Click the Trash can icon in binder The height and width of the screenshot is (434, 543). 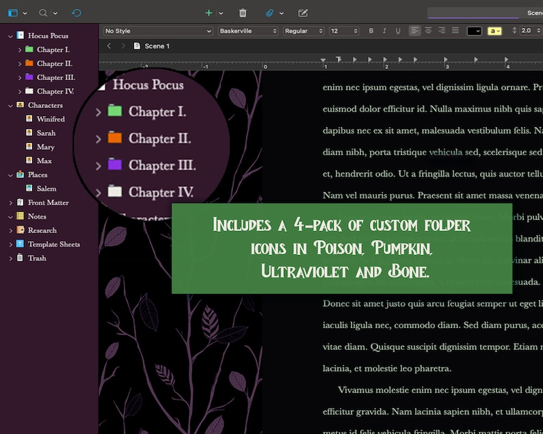(x=21, y=258)
